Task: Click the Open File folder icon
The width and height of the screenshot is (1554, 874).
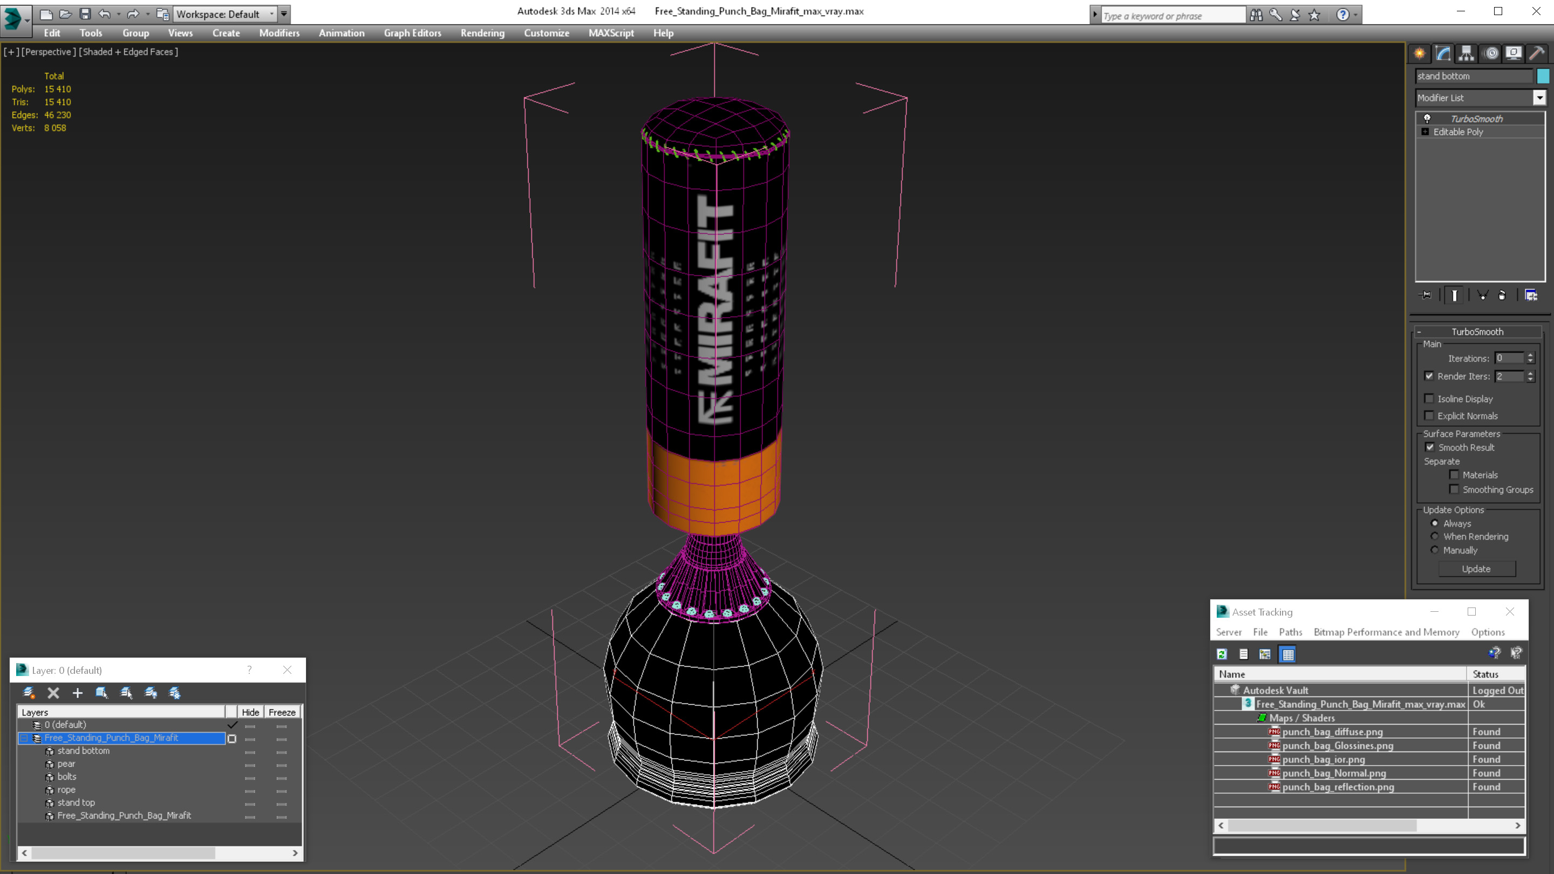Action: click(x=65, y=14)
